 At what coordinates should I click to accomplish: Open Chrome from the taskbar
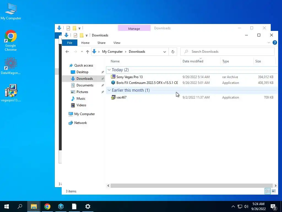pyautogui.click(x=47, y=206)
